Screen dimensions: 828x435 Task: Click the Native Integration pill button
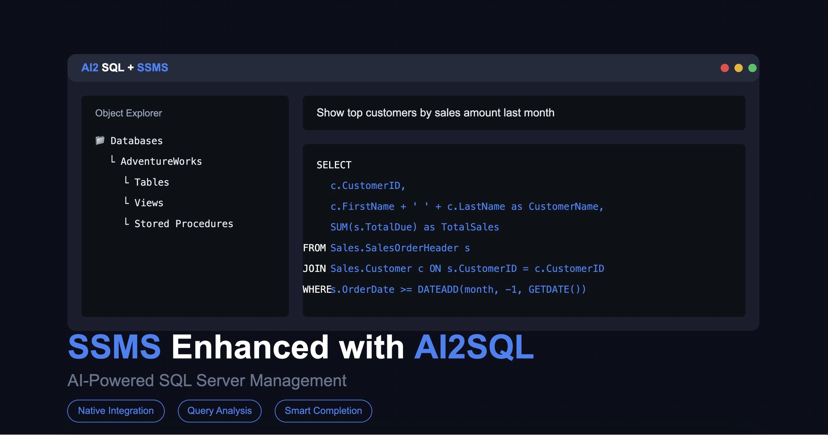click(116, 411)
